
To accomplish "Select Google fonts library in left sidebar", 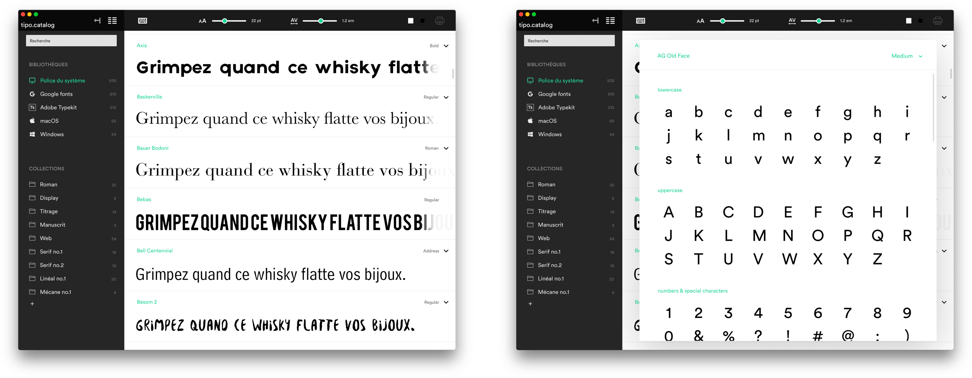I will (56, 94).
